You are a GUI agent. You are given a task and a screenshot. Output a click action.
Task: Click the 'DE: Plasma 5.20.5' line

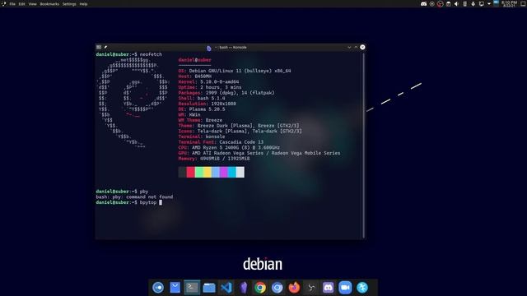tap(202, 109)
